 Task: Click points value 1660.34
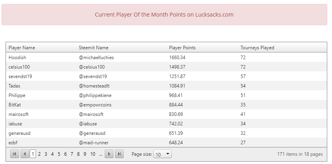(177, 58)
